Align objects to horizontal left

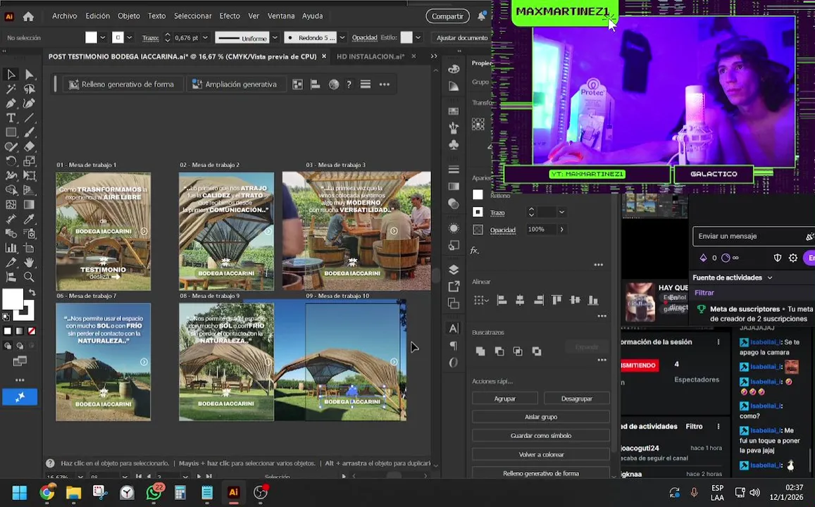pos(502,300)
